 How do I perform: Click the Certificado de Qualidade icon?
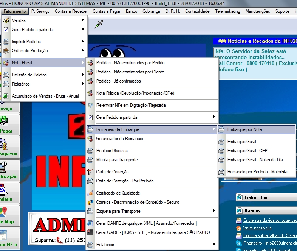coord(90,193)
